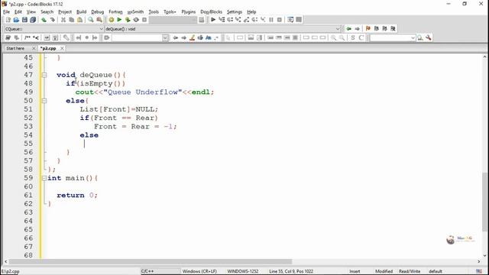
Task: Click the highlight marker pen icon
Action: coord(192,37)
